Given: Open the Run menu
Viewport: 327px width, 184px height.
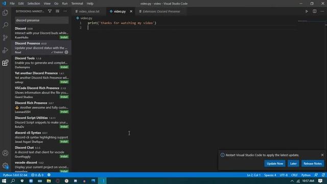Looking at the screenshot, I should click(65, 4).
